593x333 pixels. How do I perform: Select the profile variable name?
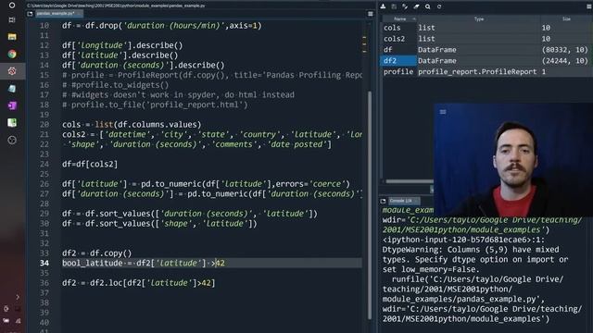tap(398, 71)
